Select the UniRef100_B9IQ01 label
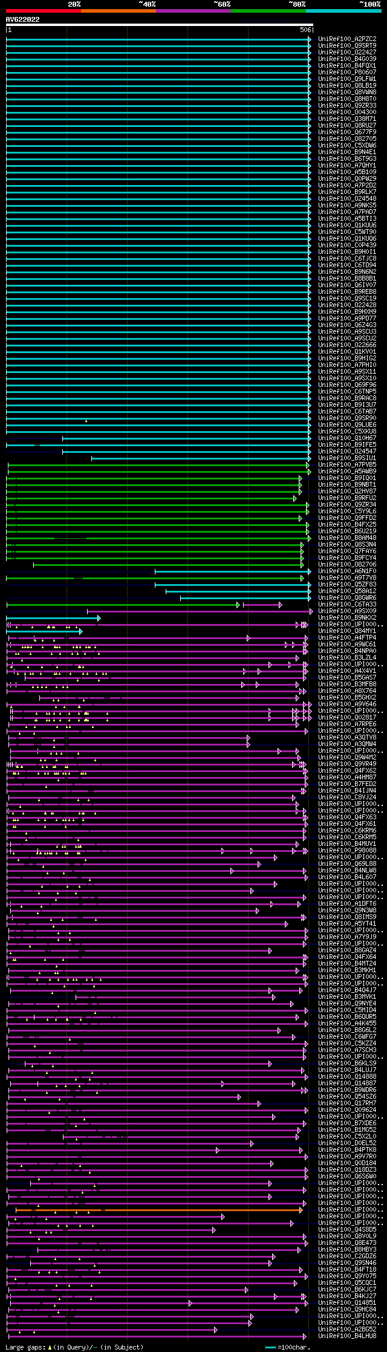This screenshot has height=1352, width=387. [x=347, y=478]
